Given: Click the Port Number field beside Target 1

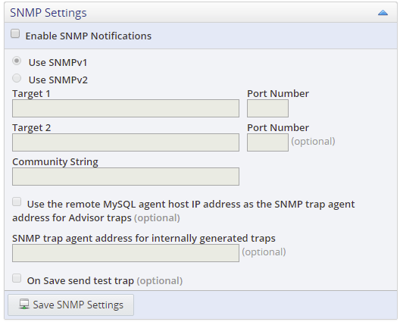Looking at the screenshot, I should (268, 108).
